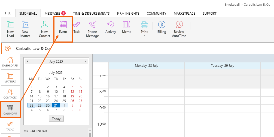Switch to TIME & DISBURSEMENTS tab
This screenshot has width=274, height=137.
coord(92,13)
